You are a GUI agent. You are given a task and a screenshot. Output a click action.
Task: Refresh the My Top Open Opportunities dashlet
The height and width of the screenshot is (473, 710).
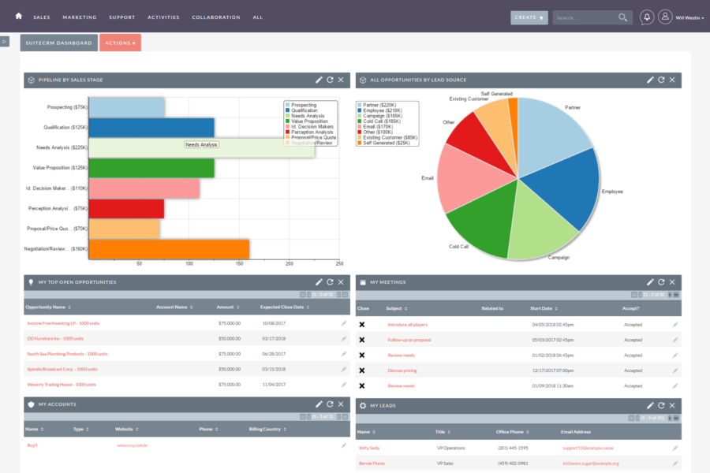coord(330,281)
